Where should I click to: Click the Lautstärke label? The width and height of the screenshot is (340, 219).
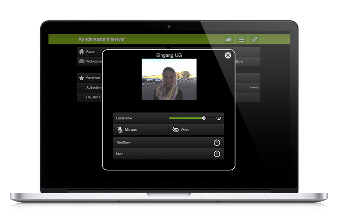(124, 118)
